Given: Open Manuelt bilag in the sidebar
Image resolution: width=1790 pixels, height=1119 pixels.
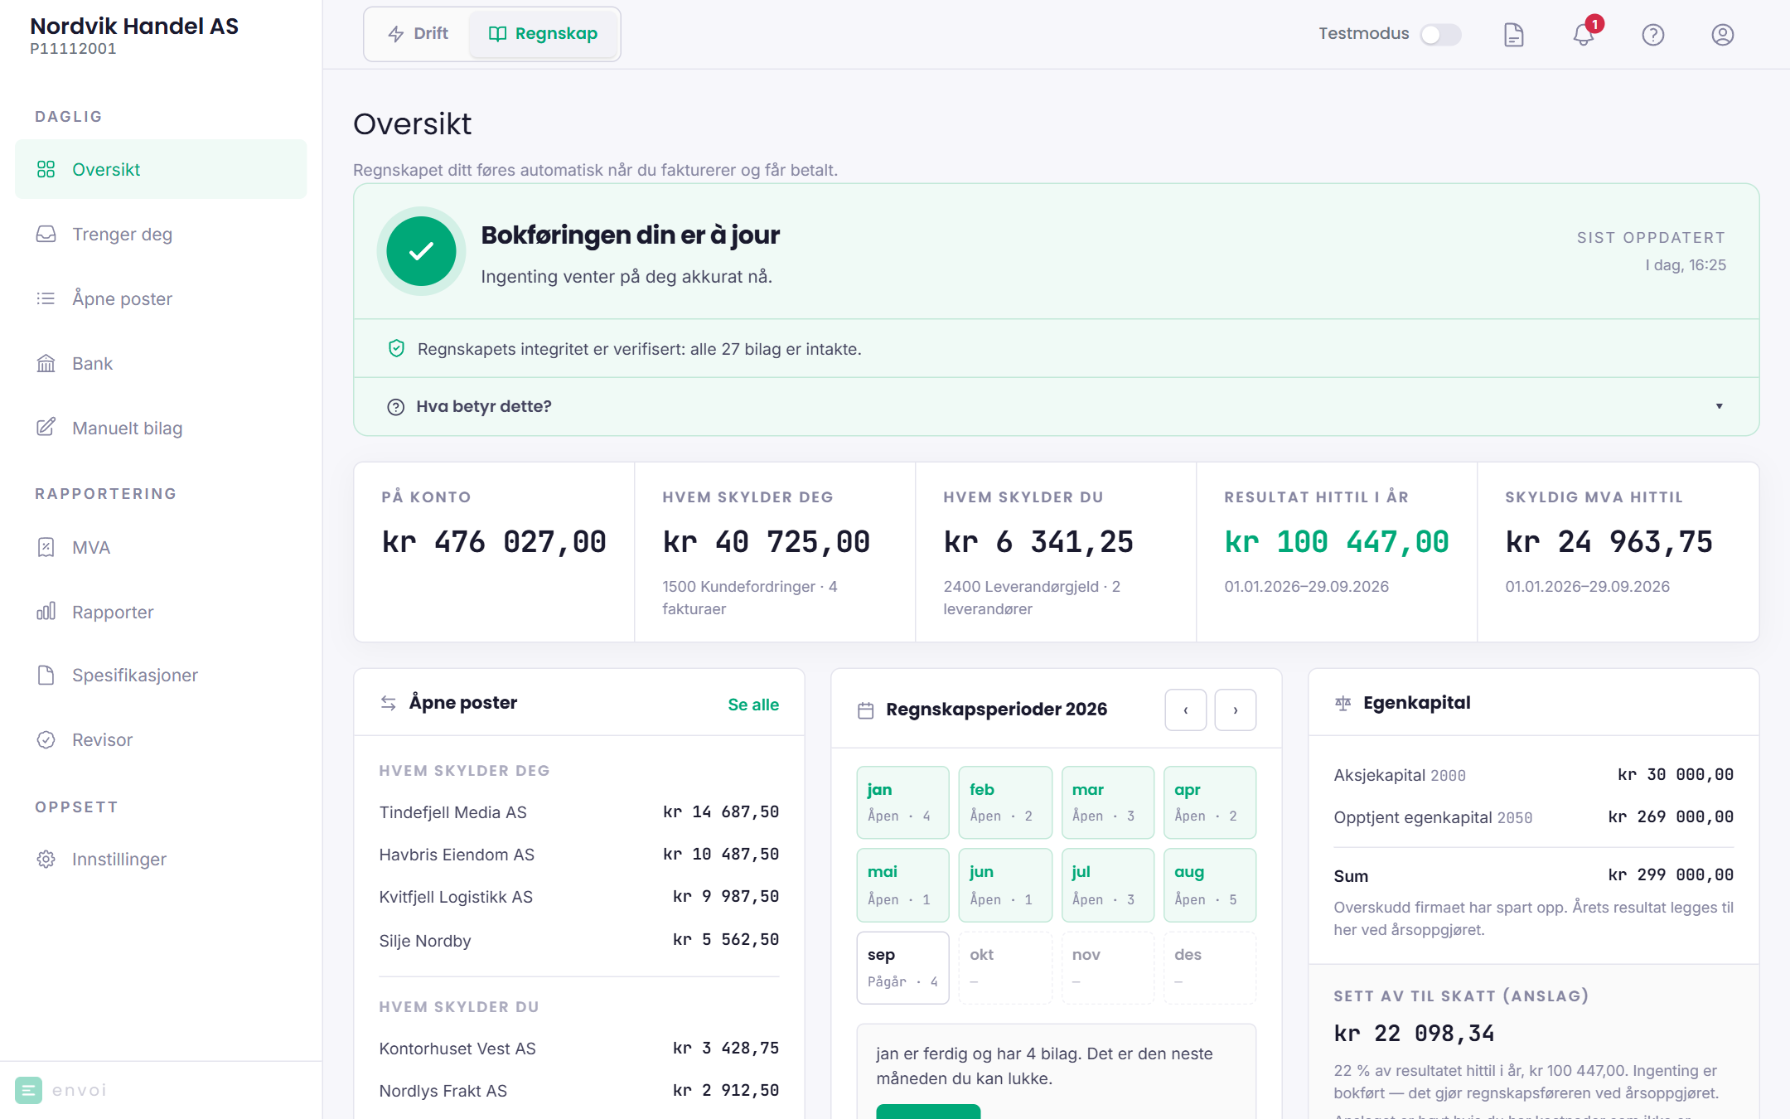Looking at the screenshot, I should [x=161, y=428].
